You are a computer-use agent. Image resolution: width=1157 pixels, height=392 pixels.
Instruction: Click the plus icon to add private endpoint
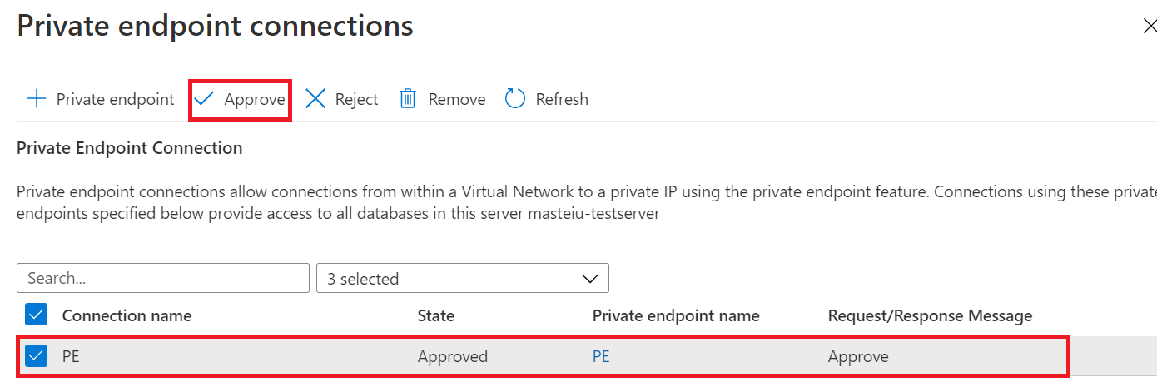[37, 99]
